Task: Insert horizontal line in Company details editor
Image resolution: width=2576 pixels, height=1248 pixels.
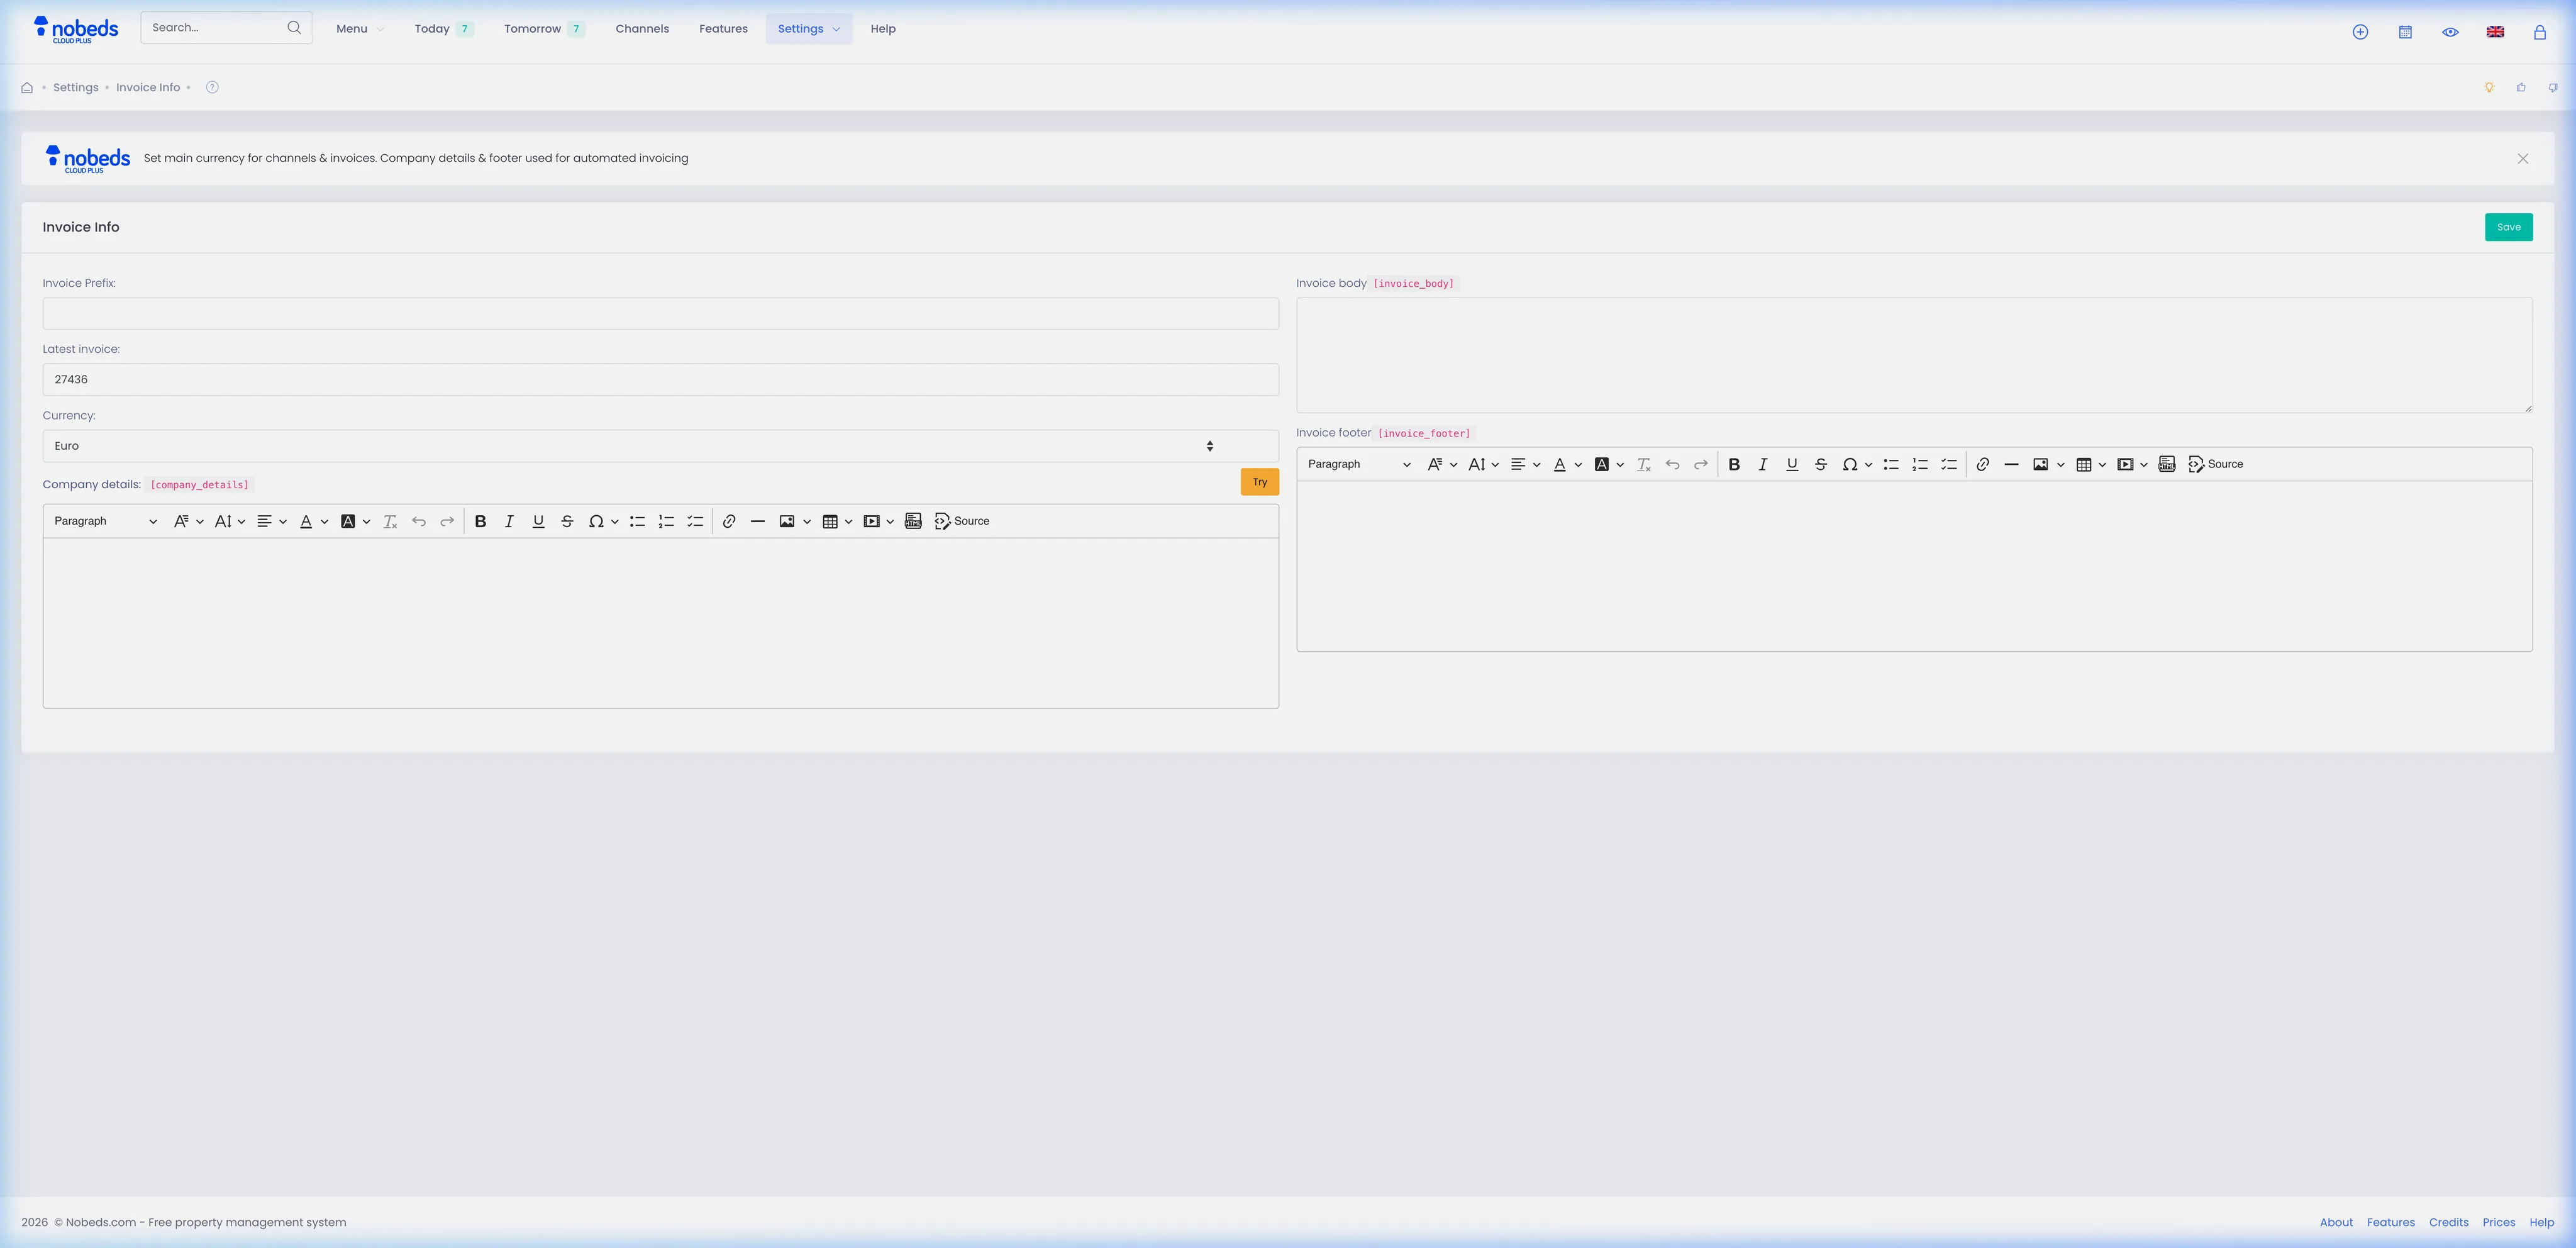Action: click(758, 521)
